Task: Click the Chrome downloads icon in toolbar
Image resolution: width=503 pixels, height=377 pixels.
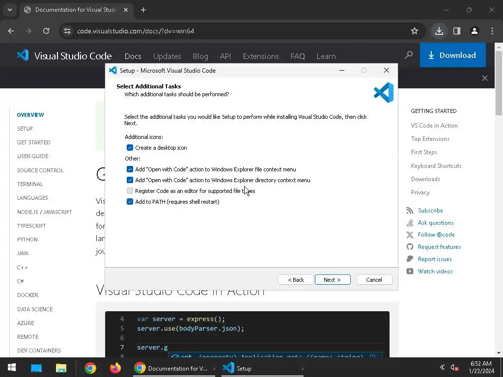Action: [x=439, y=31]
